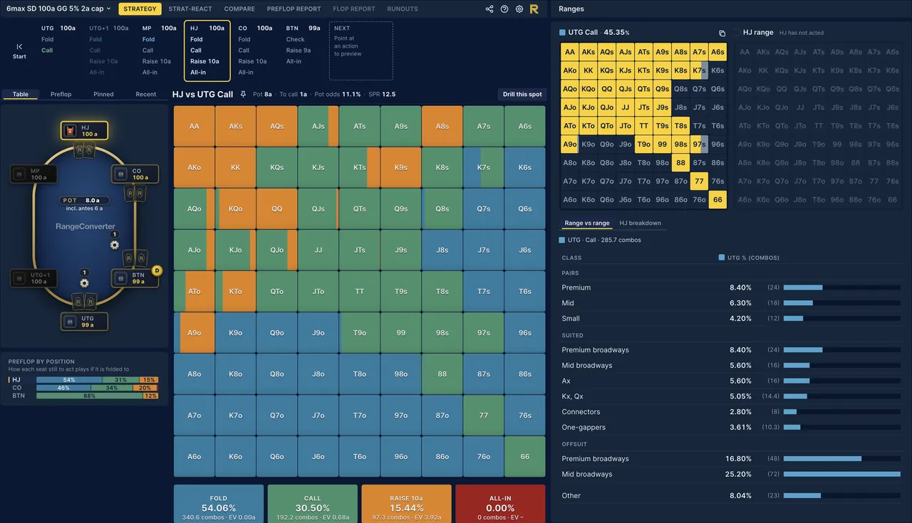The image size is (912, 523).
Task: Choose Raise 10a under the HJ column
Action: pos(204,61)
